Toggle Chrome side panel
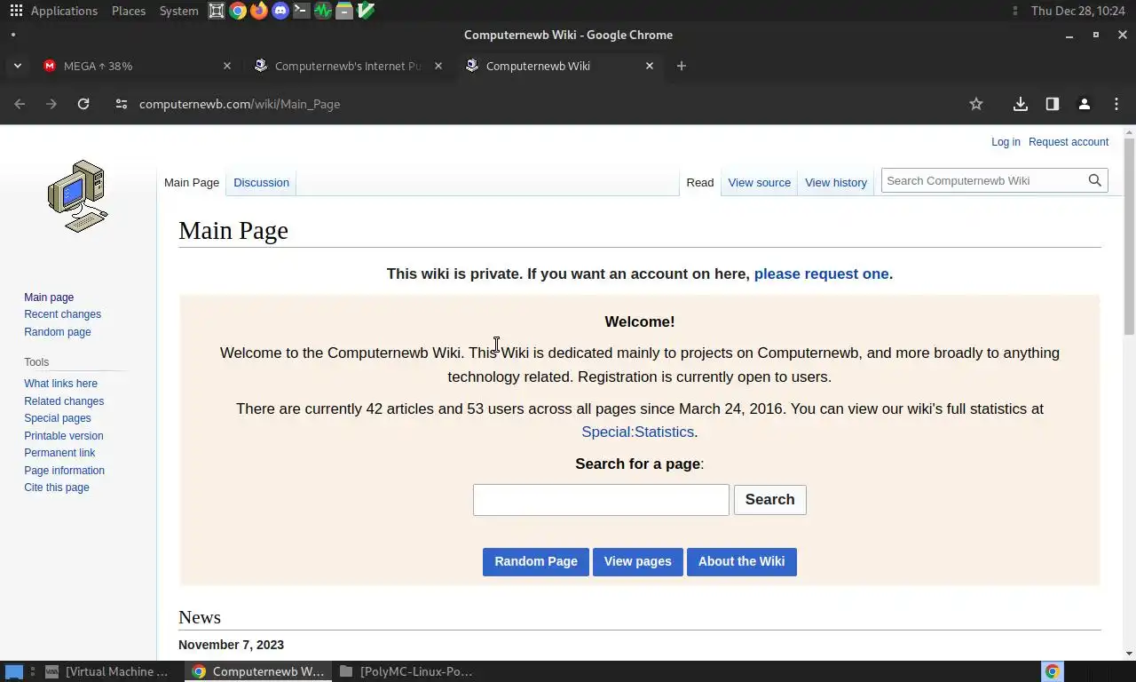This screenshot has height=682, width=1136. (x=1053, y=104)
